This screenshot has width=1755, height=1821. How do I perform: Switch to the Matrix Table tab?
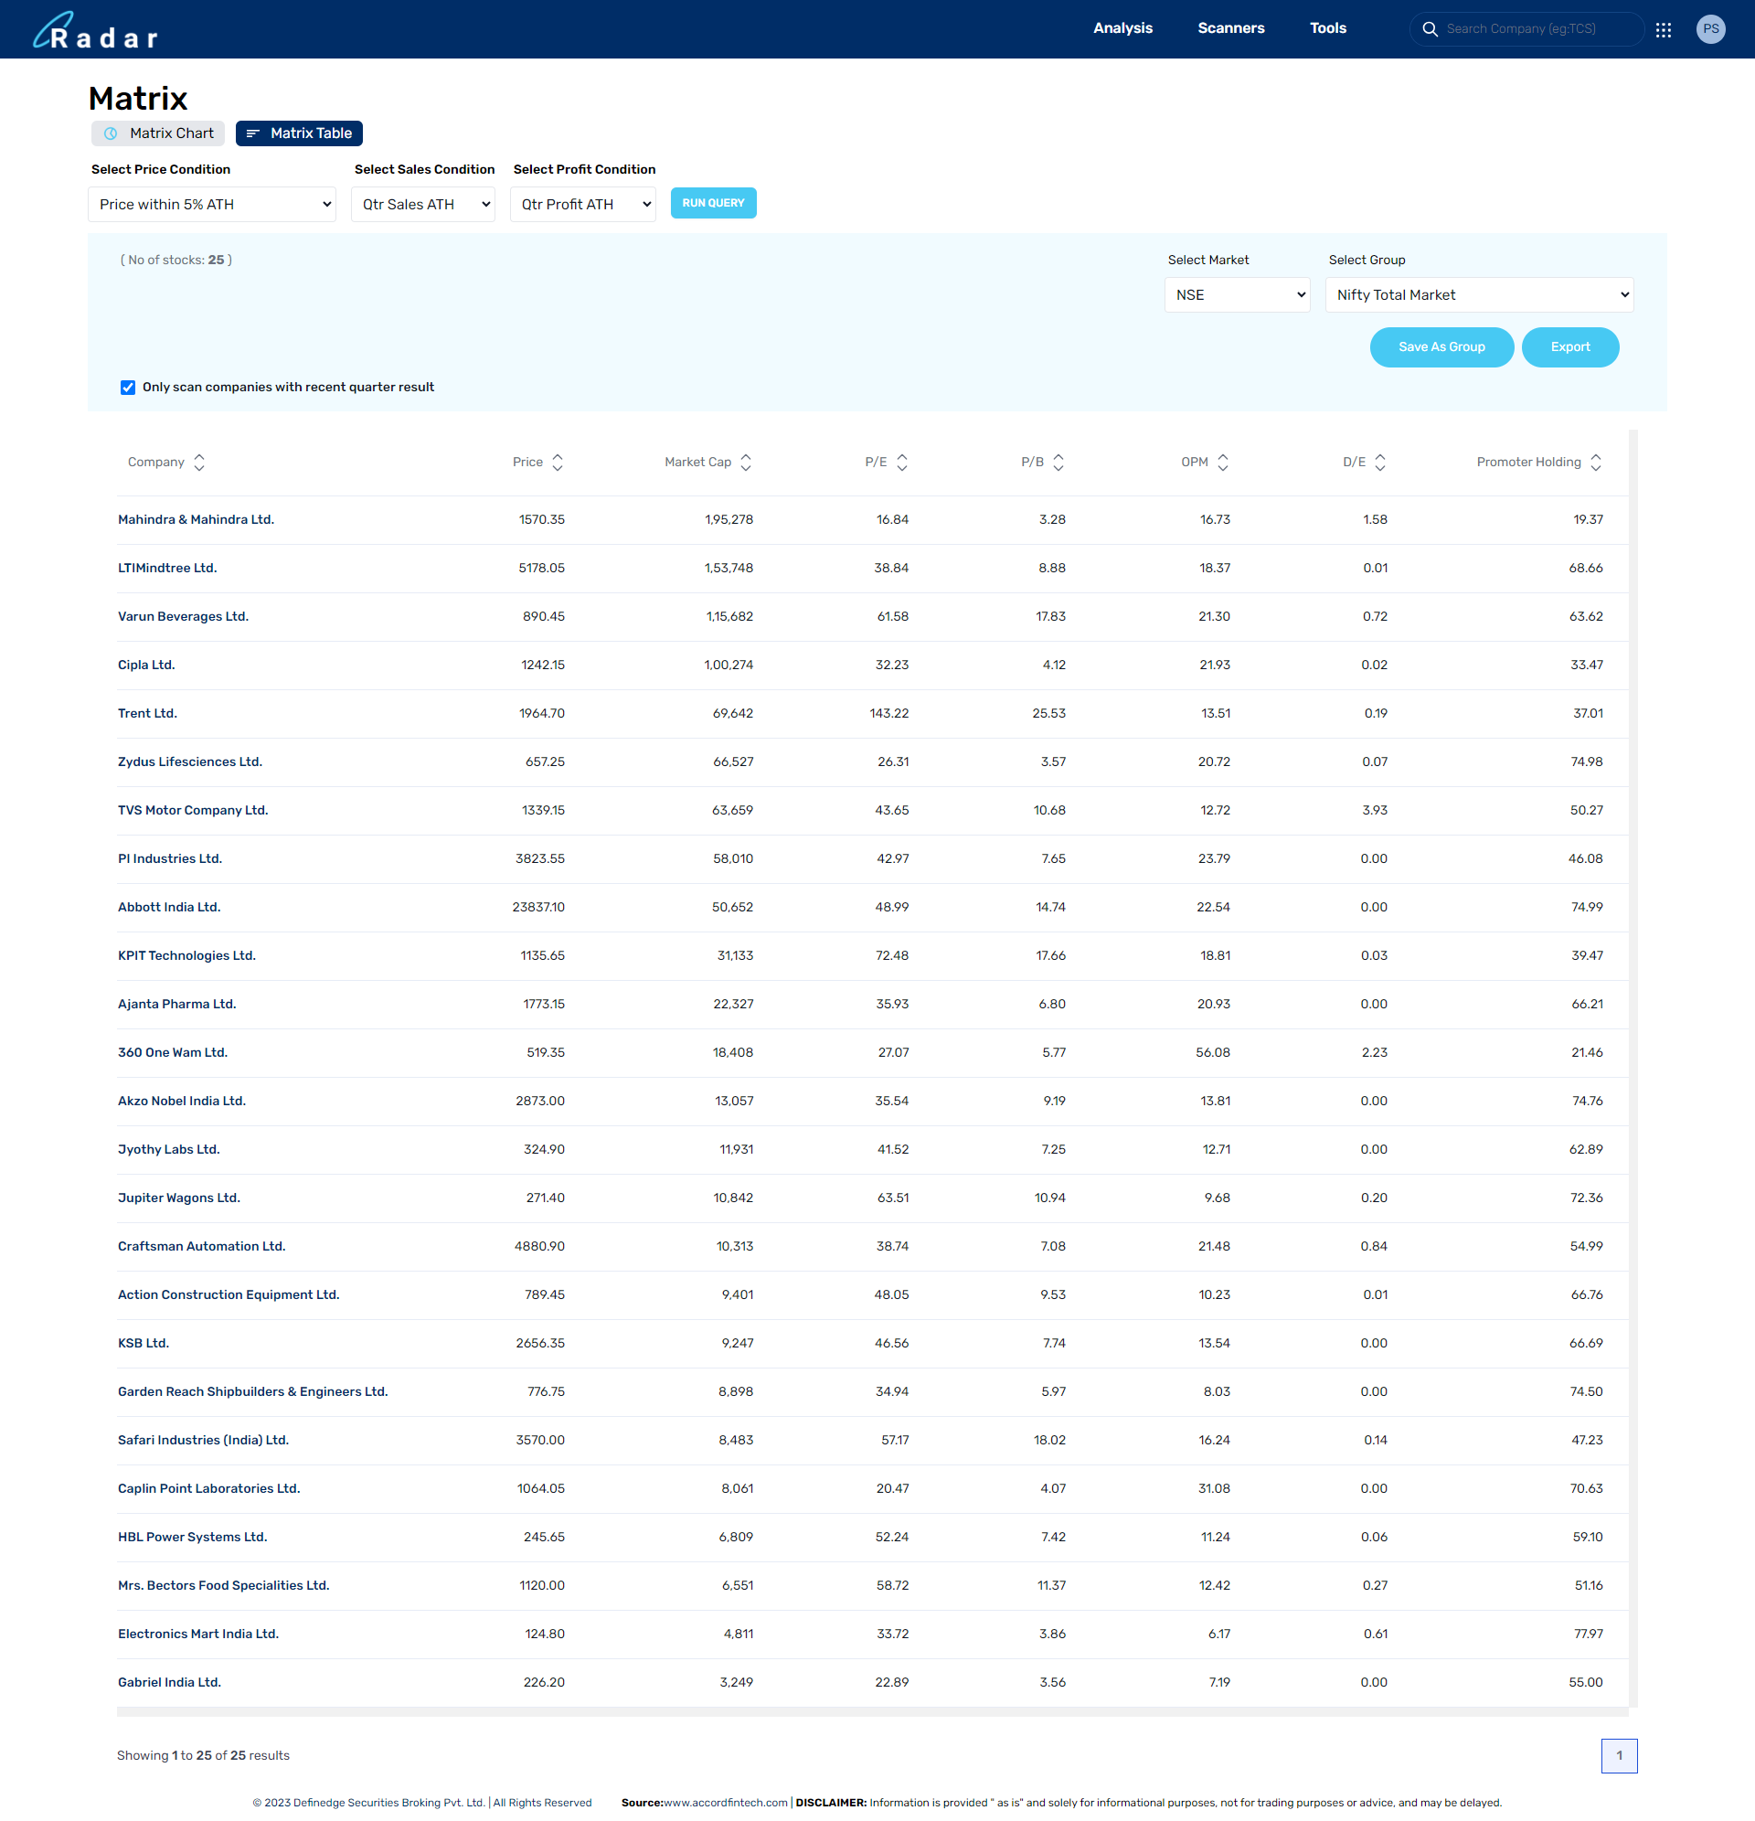(299, 133)
